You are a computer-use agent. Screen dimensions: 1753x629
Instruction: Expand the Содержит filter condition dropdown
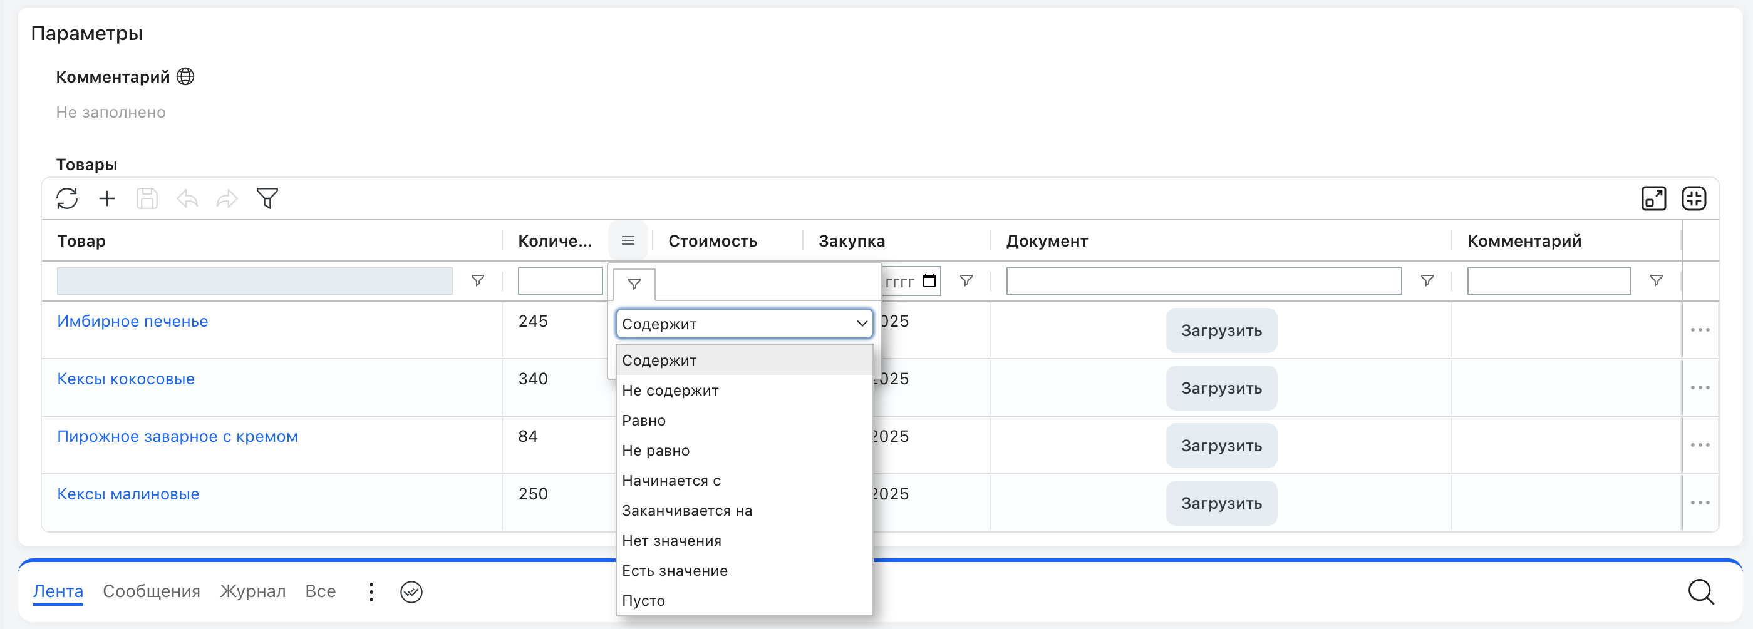[x=745, y=324]
